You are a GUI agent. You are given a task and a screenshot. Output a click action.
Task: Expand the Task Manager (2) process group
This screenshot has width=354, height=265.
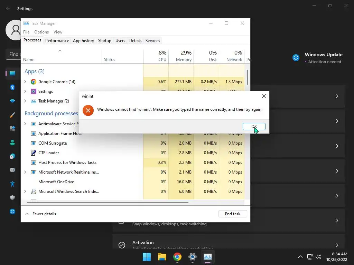(25, 101)
